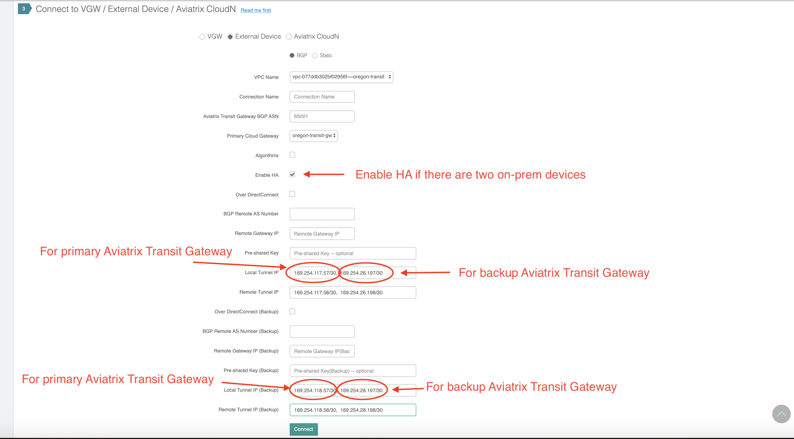Enable Over DirectConnect
The image size is (794, 439).
(292, 194)
